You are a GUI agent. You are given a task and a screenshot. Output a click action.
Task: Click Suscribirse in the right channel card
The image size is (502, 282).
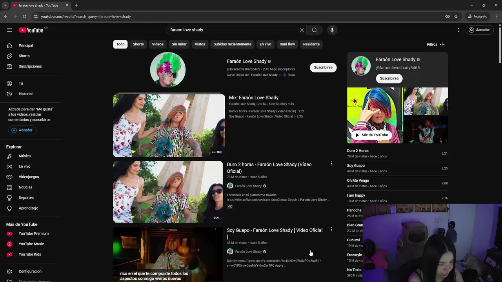point(389,78)
